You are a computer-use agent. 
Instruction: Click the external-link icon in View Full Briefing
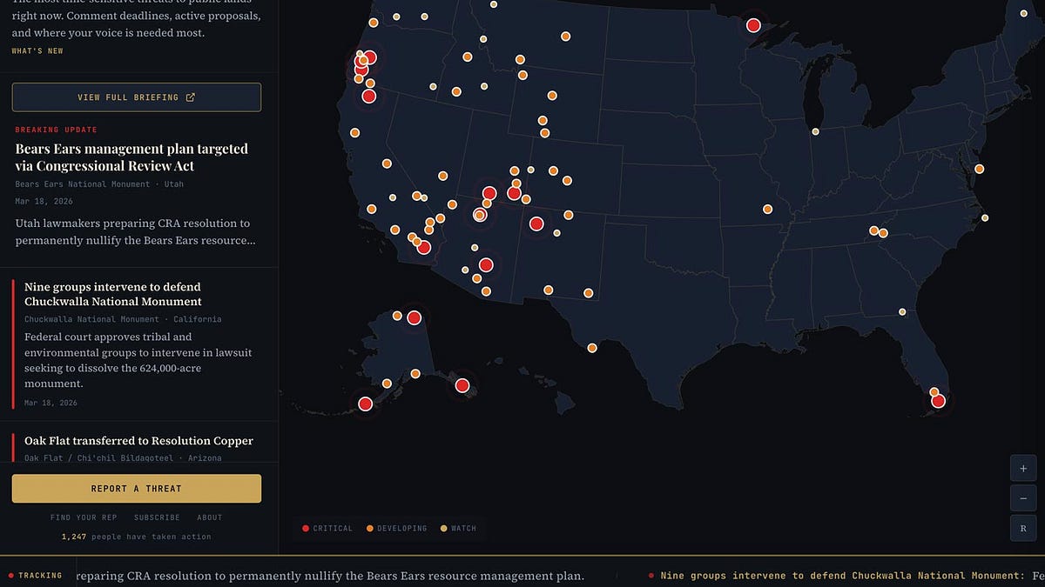191,97
